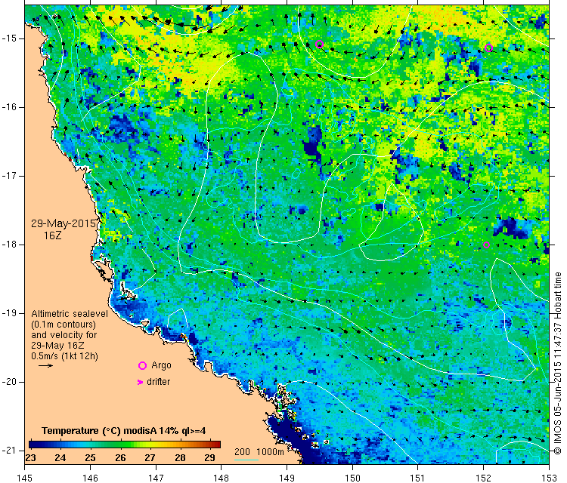This screenshot has width=567, height=483.
Task: Click the longitude axis label 145
Action: [25, 478]
